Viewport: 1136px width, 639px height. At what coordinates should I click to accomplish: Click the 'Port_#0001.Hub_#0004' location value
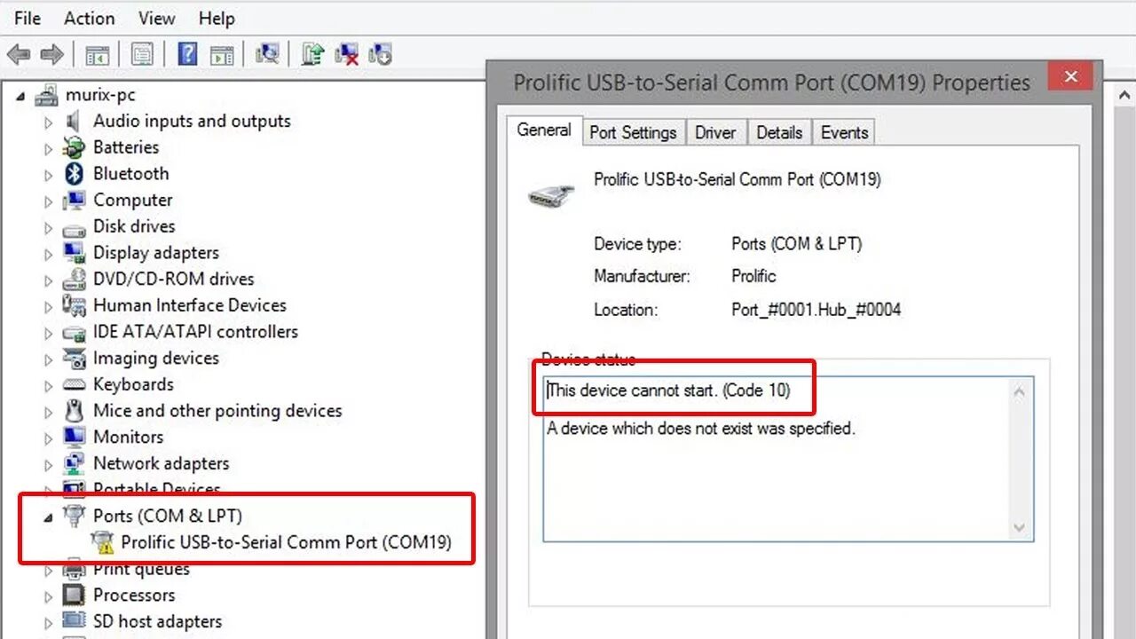(x=816, y=310)
